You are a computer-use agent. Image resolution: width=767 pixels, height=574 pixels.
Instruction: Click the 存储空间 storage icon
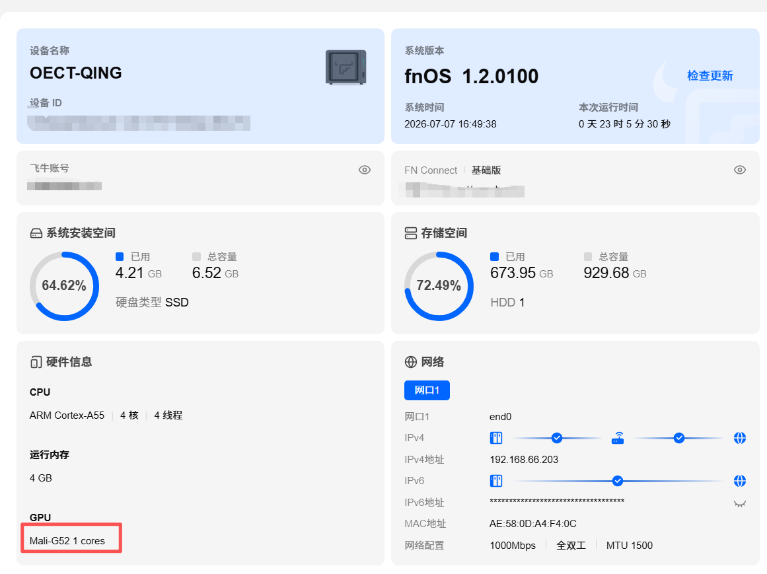pos(411,233)
